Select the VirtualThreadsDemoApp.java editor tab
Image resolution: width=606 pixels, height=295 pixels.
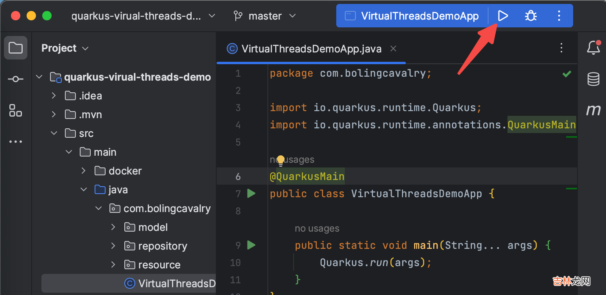311,49
